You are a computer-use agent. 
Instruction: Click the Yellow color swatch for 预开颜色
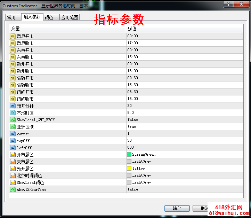tap(129, 168)
